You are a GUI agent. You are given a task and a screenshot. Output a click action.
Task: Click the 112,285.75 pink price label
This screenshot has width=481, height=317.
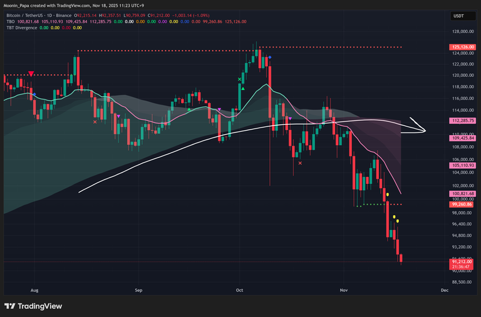click(463, 121)
